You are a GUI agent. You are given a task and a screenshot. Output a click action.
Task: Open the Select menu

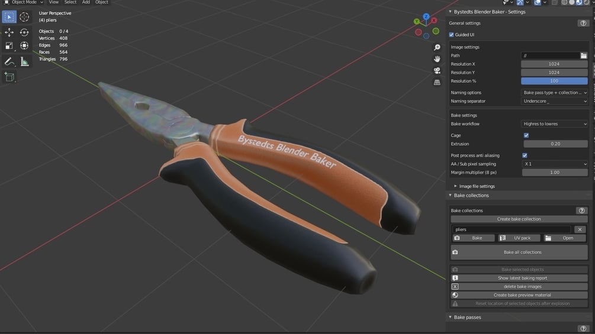pyautogui.click(x=70, y=2)
